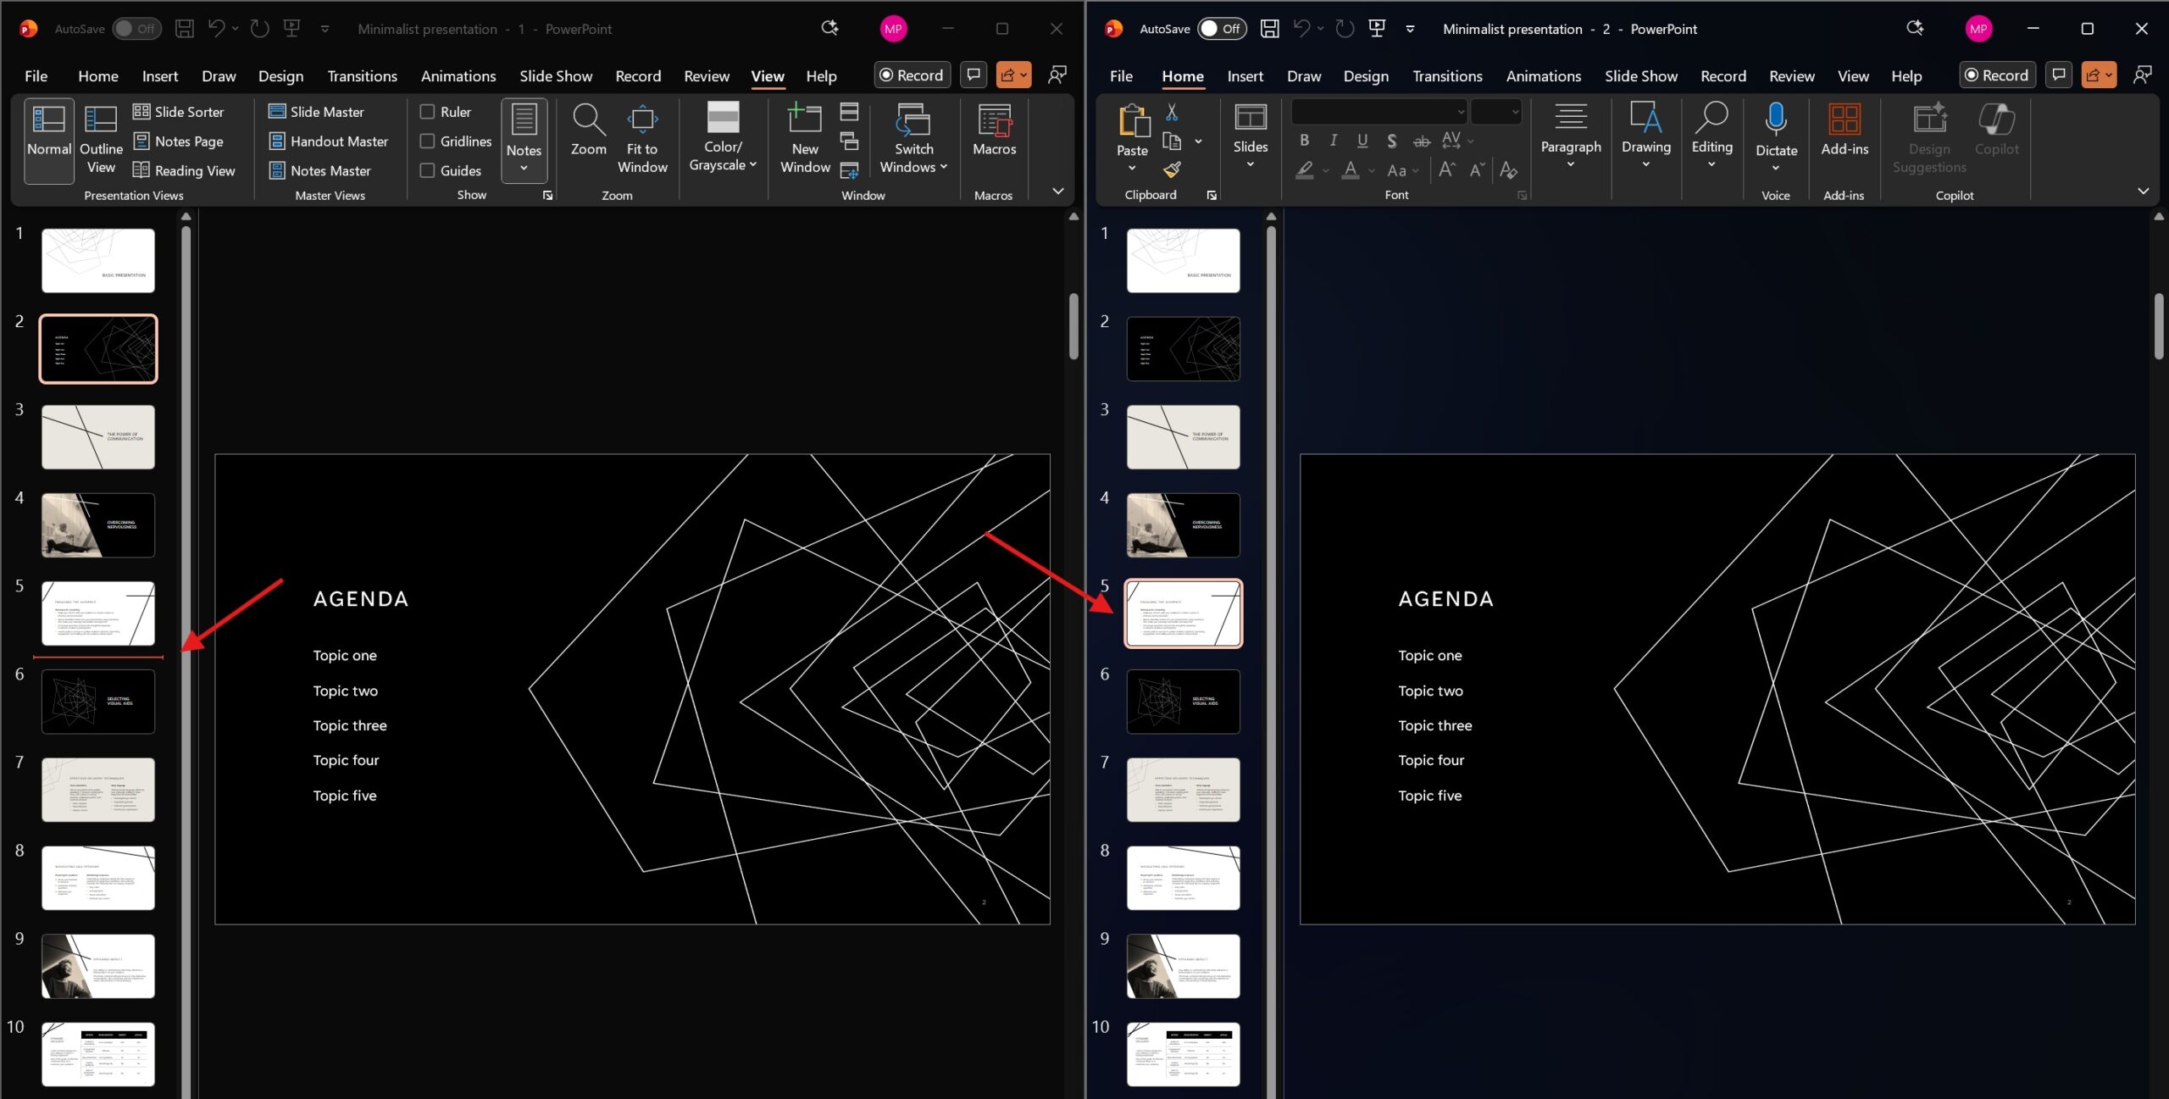Pick the Font Color swatch
The image size is (2169, 1099).
click(1351, 170)
